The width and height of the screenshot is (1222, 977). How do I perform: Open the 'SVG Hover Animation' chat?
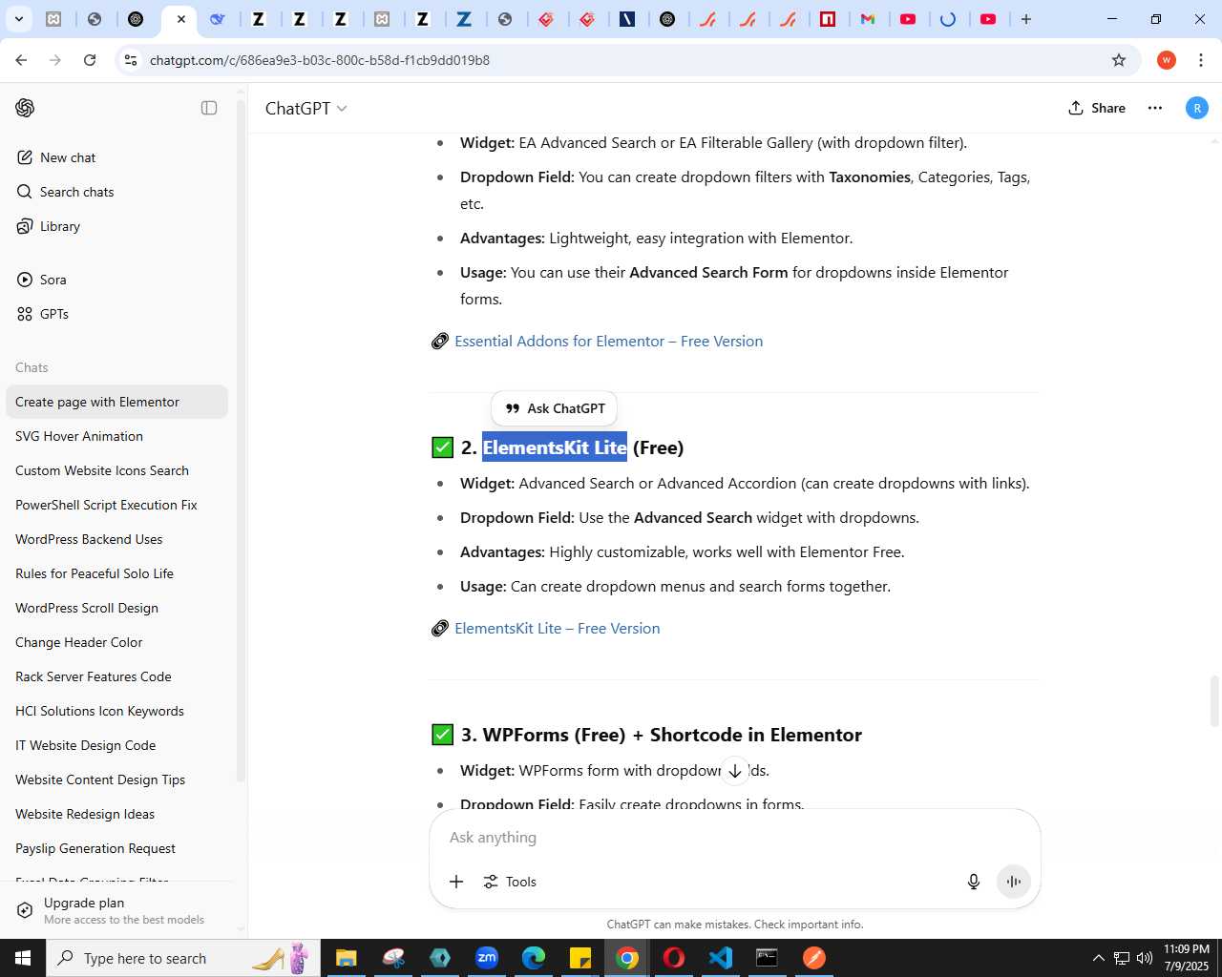pos(116,436)
